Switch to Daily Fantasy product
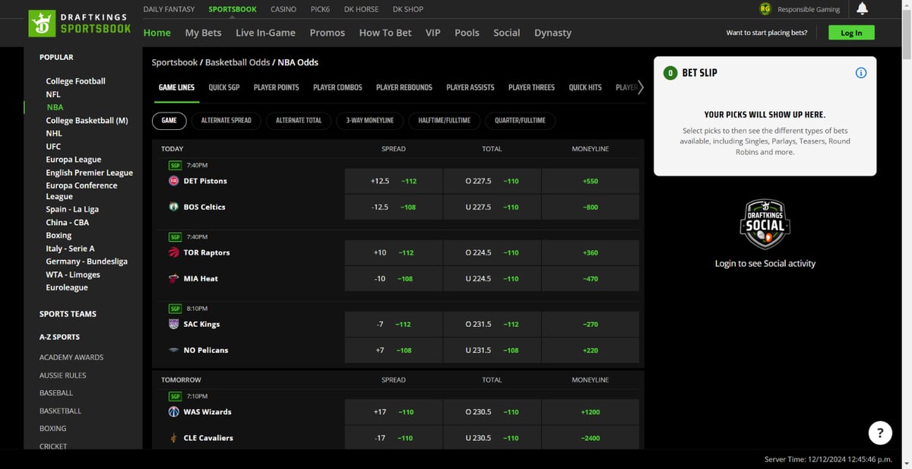This screenshot has height=469, width=912. (x=169, y=9)
